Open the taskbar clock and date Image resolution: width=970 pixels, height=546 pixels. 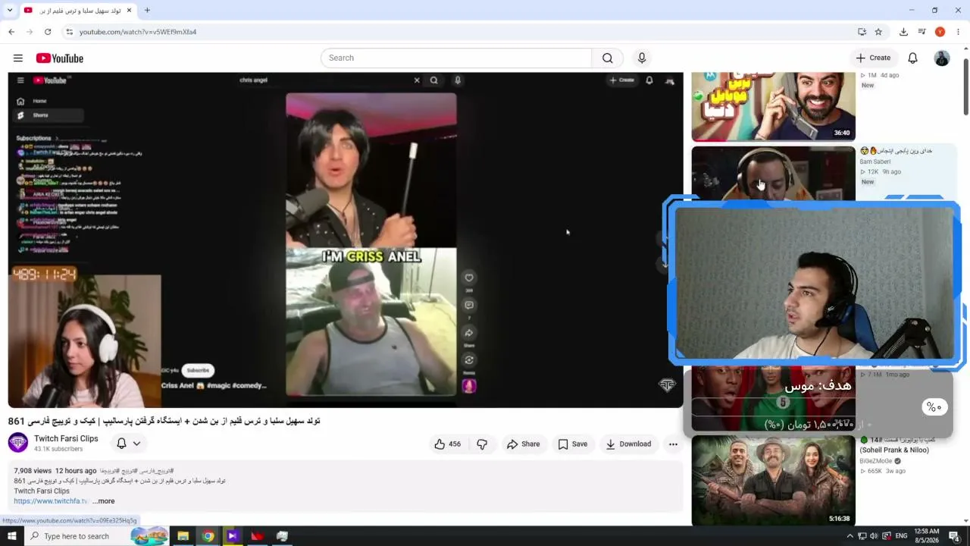coord(927,536)
